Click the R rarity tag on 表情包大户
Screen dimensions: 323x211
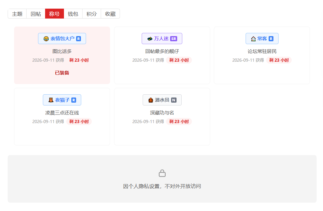click(x=78, y=39)
